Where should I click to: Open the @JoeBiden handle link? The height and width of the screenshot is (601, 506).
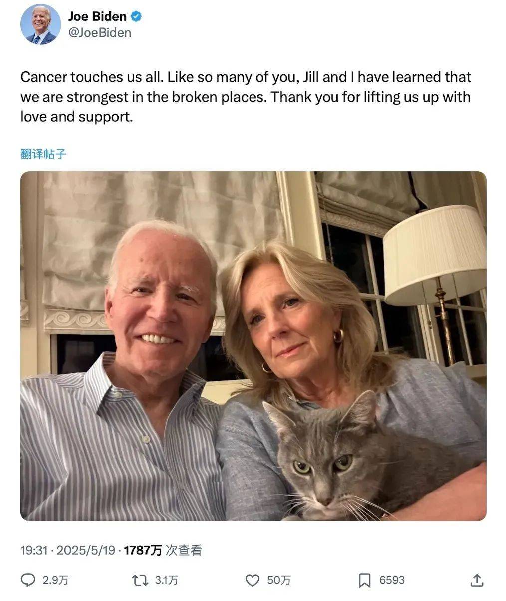click(100, 33)
